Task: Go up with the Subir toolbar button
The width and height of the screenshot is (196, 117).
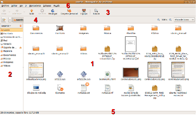Action: [x=32, y=12]
